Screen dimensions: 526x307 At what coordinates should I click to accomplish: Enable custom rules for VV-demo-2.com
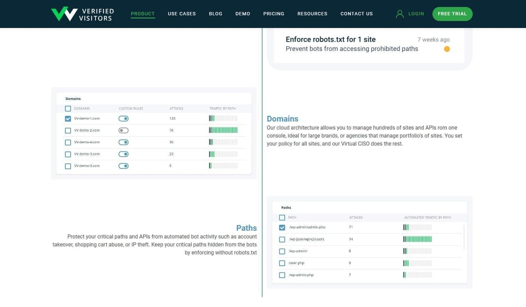pyautogui.click(x=124, y=130)
